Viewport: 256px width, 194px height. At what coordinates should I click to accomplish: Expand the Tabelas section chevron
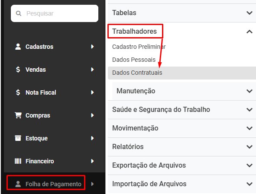(x=250, y=13)
